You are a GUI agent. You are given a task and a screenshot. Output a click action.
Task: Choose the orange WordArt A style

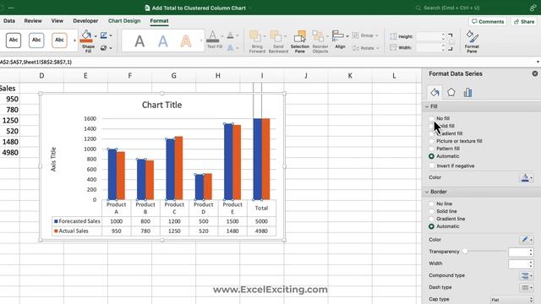click(186, 41)
